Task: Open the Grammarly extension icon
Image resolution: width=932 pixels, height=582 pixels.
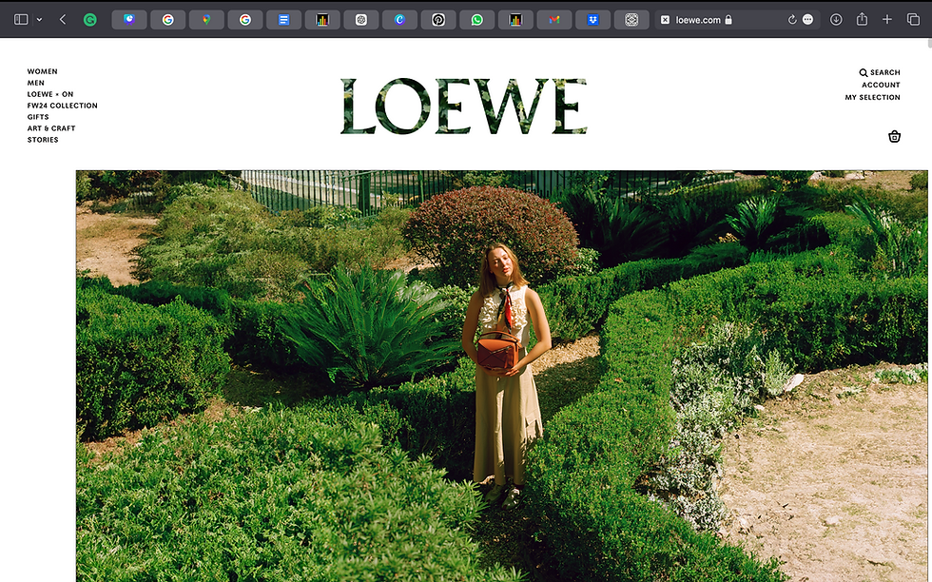Action: [x=89, y=20]
